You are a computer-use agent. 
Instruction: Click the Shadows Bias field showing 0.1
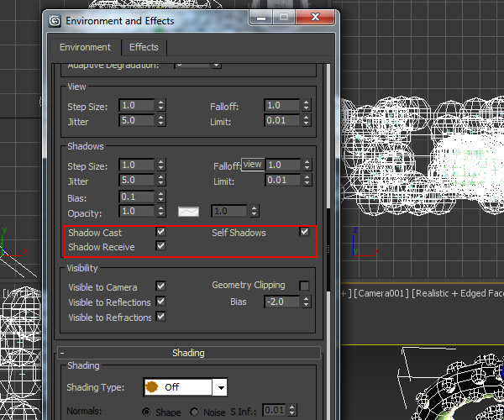click(137, 197)
